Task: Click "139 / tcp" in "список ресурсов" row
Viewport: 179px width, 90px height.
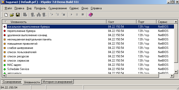Action: click(x=143, y=56)
